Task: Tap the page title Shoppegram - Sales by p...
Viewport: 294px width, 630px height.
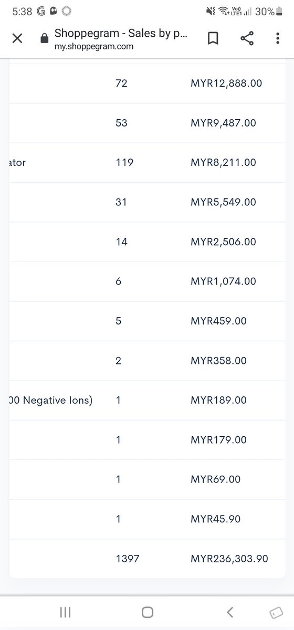Action: click(x=121, y=33)
